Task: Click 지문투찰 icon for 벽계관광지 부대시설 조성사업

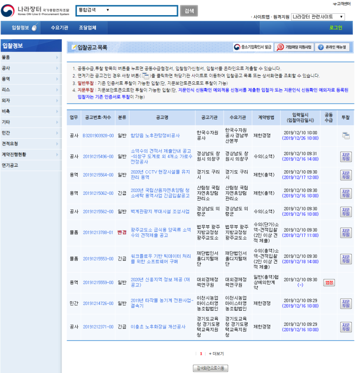Action: (x=346, y=212)
